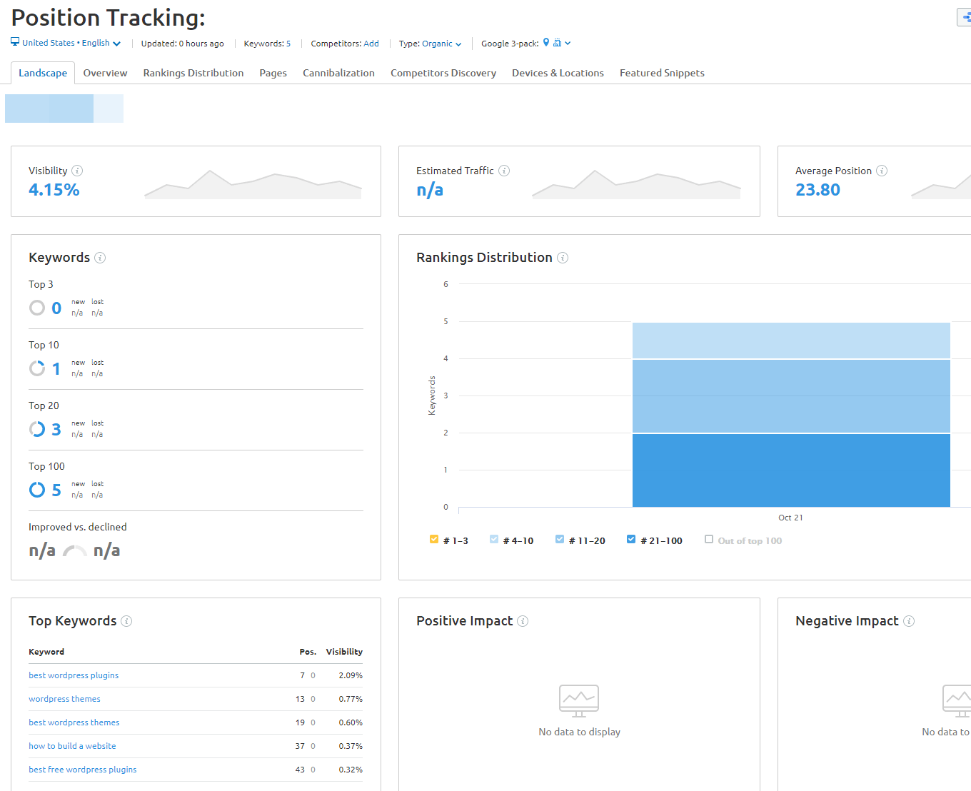Disable the # 21–100 legend checkbox

631,539
